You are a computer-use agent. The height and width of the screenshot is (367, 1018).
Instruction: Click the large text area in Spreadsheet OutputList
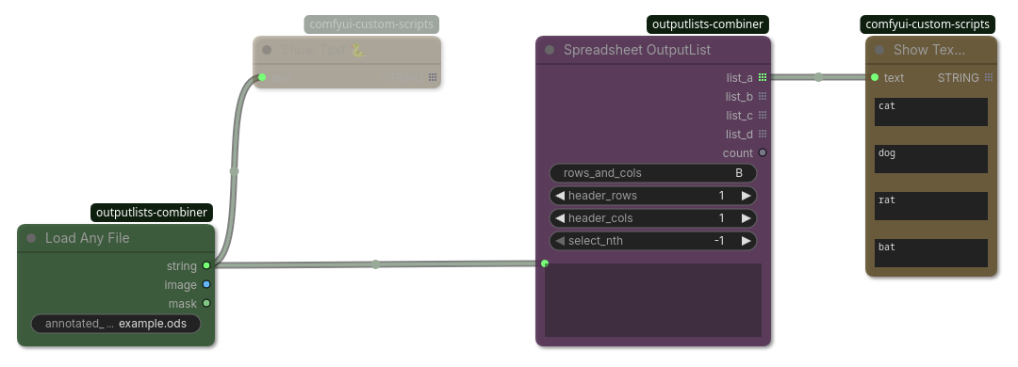click(x=653, y=300)
